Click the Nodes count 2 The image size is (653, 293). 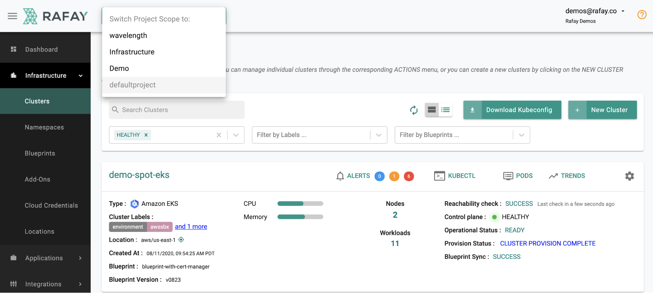tap(395, 215)
